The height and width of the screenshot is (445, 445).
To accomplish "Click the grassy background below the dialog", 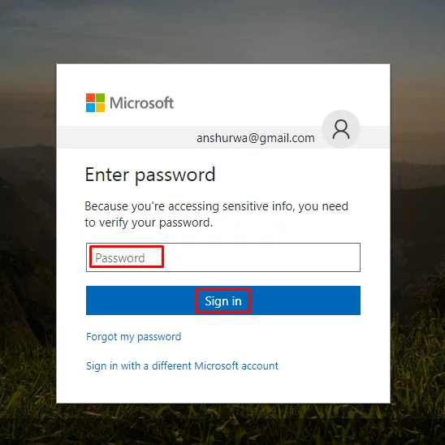I will pyautogui.click(x=222, y=424).
